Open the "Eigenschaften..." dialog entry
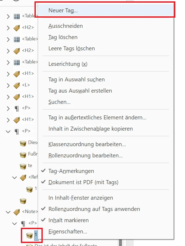185x246 pixels. 68,232
